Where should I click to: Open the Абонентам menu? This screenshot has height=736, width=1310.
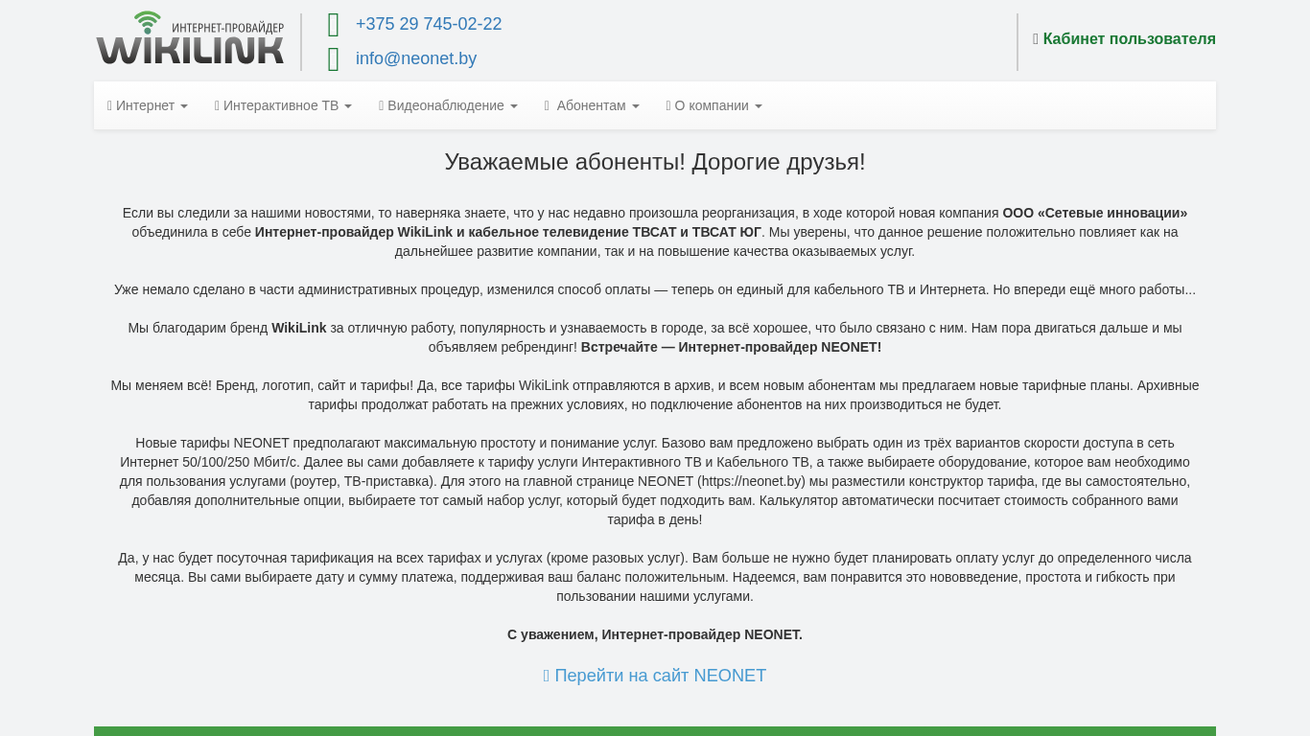click(592, 105)
